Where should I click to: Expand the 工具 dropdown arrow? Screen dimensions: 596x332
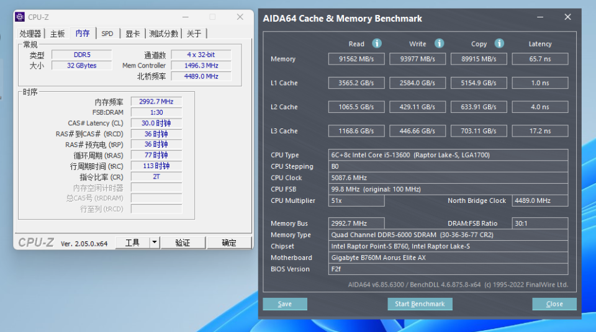coord(155,243)
